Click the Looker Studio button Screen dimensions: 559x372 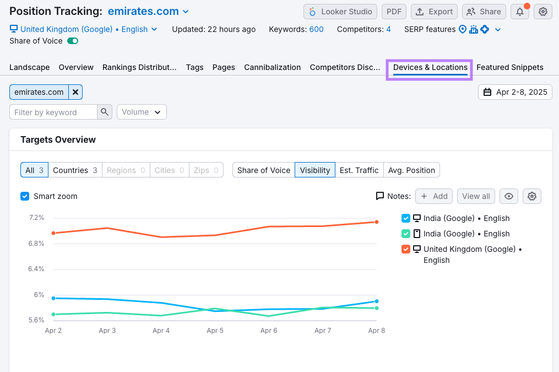coord(340,12)
